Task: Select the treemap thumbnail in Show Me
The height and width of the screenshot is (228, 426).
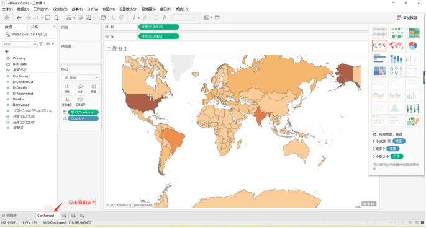Action: pyautogui.click(x=379, y=71)
